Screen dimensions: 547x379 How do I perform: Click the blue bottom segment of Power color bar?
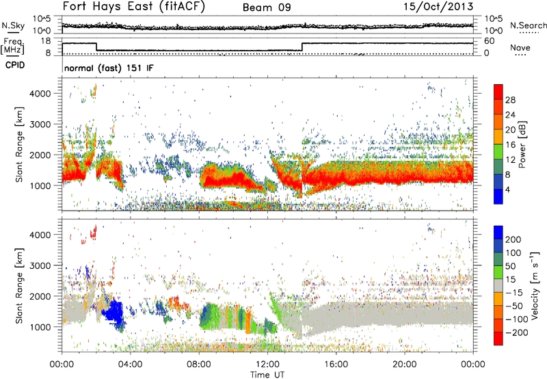coord(498,196)
